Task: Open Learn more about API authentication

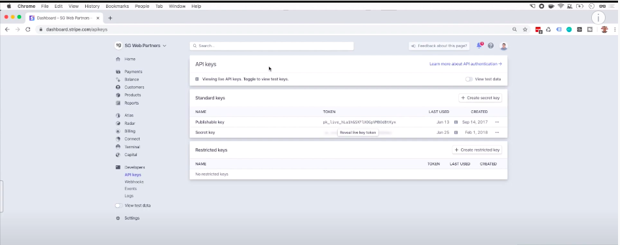Action: (465, 64)
